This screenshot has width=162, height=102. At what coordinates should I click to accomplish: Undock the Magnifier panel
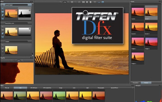pyautogui.click(x=31, y=58)
